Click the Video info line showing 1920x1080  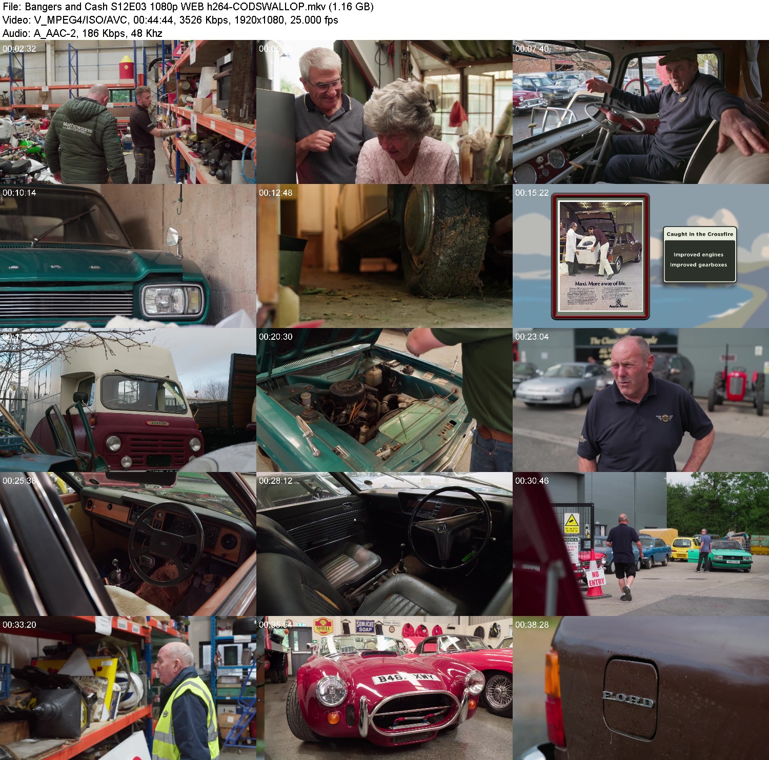click(170, 20)
